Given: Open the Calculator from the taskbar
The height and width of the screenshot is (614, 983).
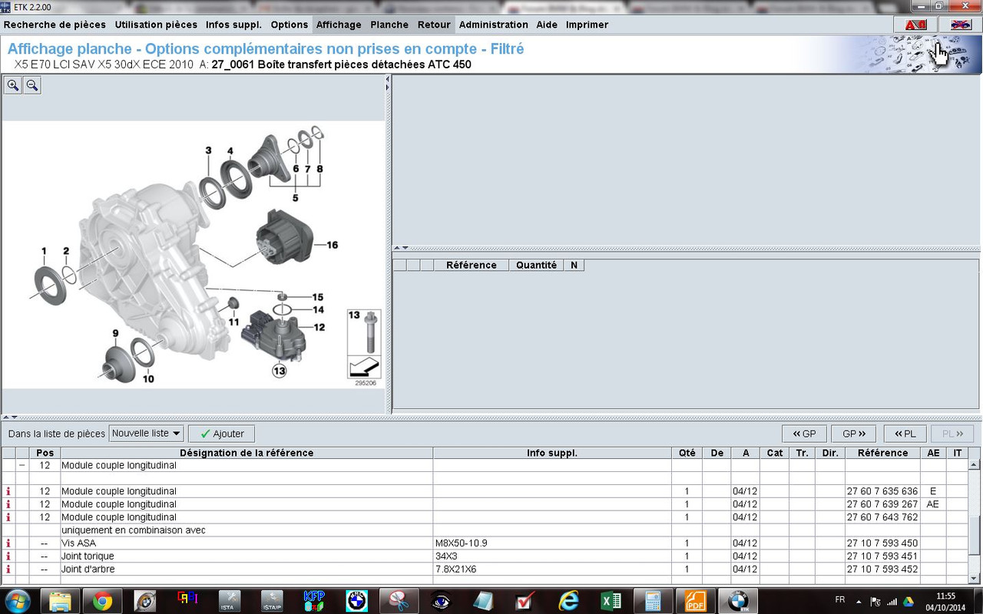Looking at the screenshot, I should (653, 600).
